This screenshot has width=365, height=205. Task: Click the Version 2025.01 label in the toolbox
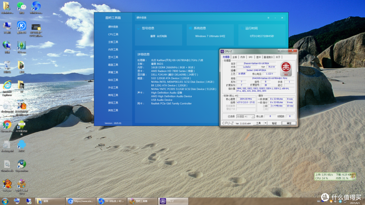(113, 123)
